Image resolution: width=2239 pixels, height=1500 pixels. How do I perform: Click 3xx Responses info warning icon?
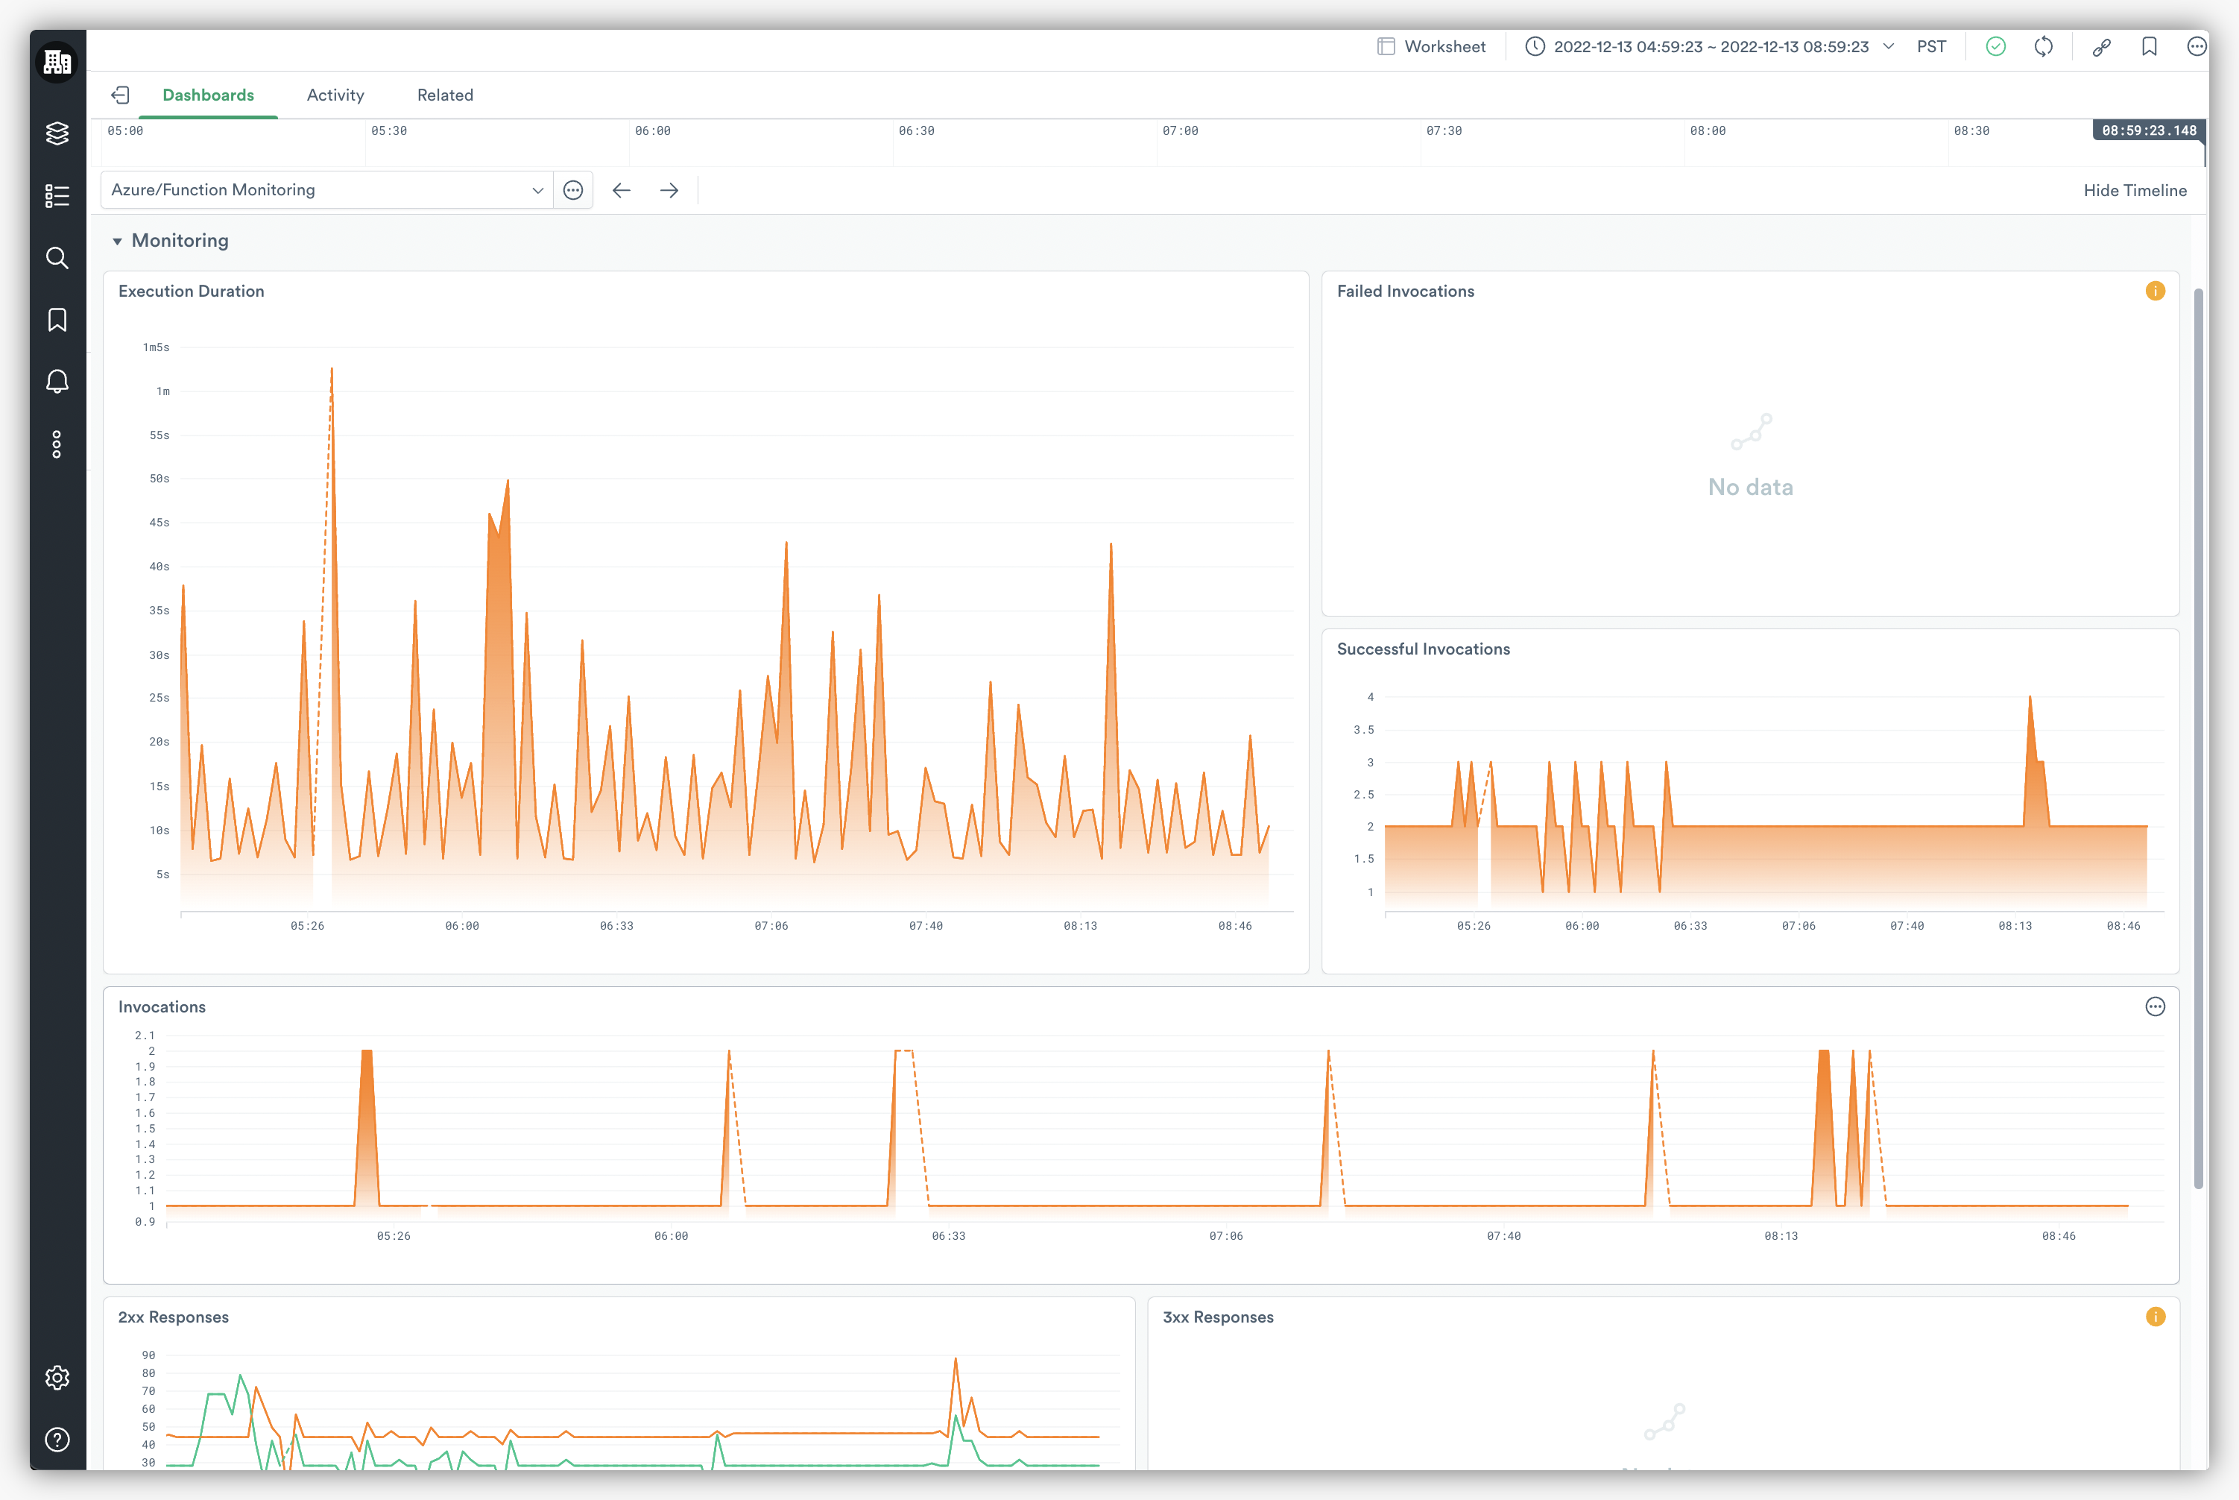point(2156,1317)
